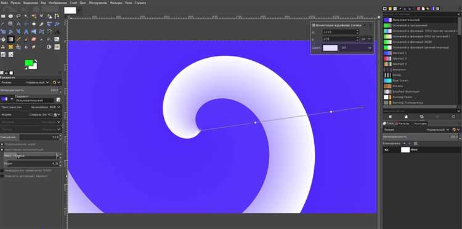462x229 pixels.
Task: Open layer Режим dropdown in Layers panel
Action: pos(438,130)
